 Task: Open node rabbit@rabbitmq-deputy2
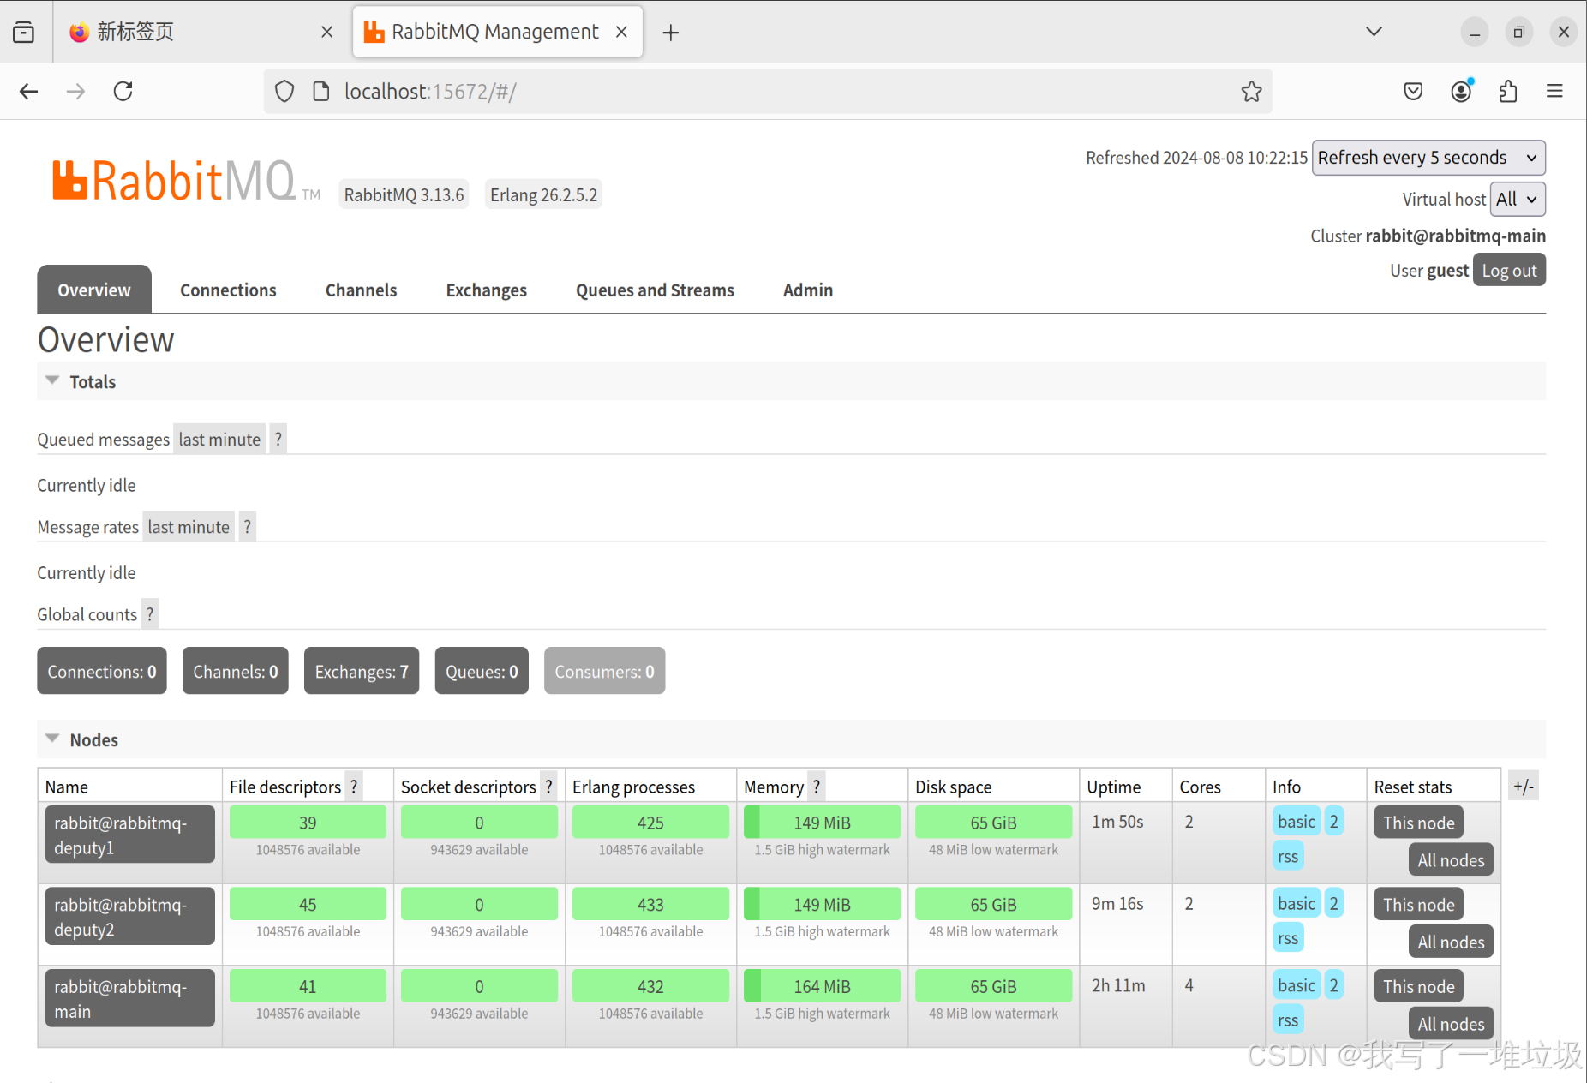[129, 917]
